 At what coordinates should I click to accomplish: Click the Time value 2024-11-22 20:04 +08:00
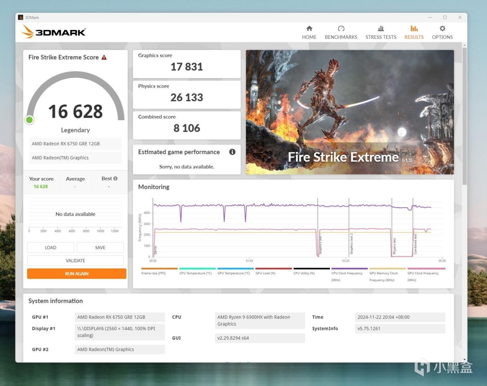point(400,317)
